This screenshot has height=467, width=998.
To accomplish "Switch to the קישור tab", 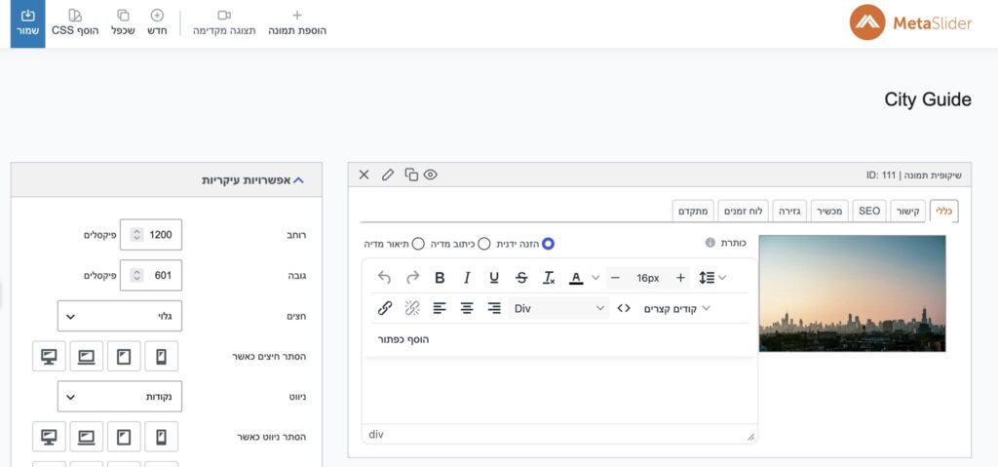I will coord(908,211).
